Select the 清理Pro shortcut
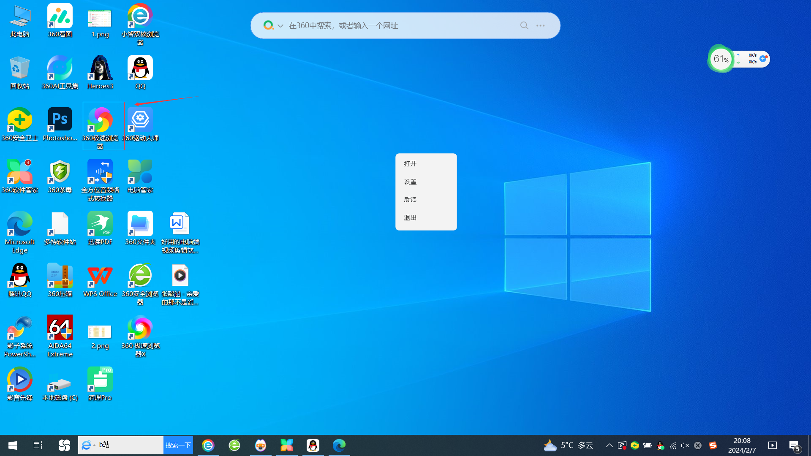This screenshot has height=456, width=811. (100, 384)
